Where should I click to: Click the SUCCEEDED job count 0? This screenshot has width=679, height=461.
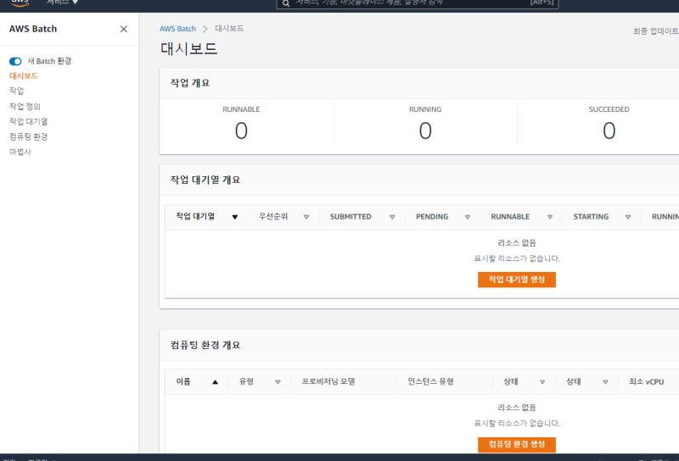(x=609, y=131)
